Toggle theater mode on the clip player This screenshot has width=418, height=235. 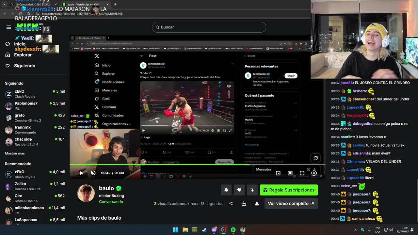point(290,173)
